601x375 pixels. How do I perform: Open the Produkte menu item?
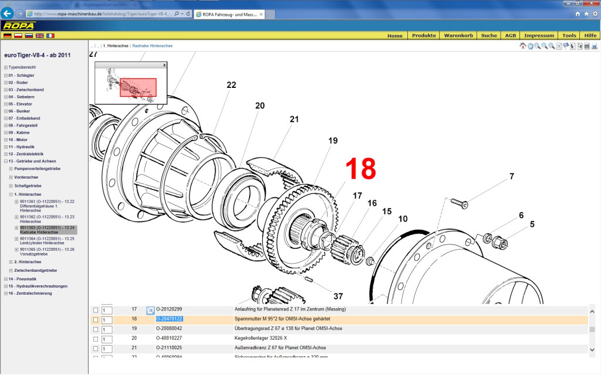[x=424, y=36]
